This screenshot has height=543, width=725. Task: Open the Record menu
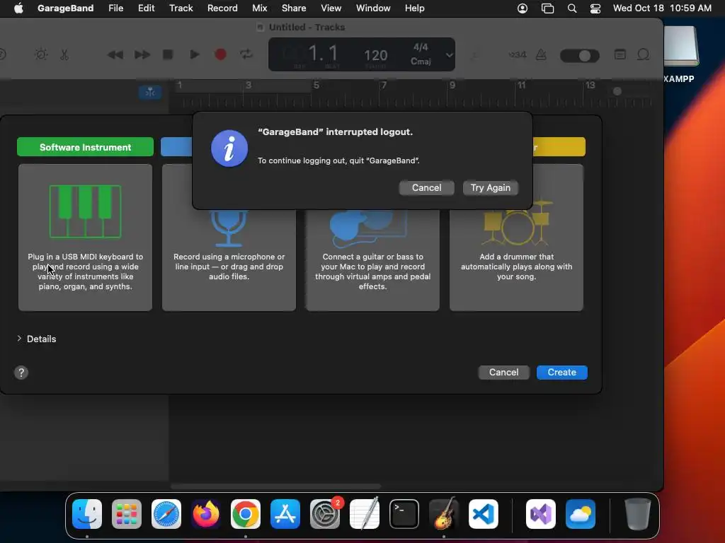(x=222, y=8)
